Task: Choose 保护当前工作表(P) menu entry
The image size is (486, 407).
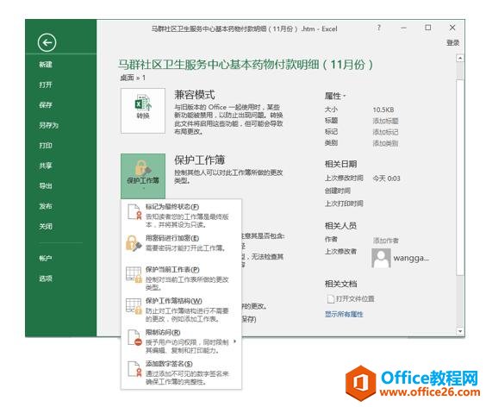Action: pyautogui.click(x=181, y=278)
